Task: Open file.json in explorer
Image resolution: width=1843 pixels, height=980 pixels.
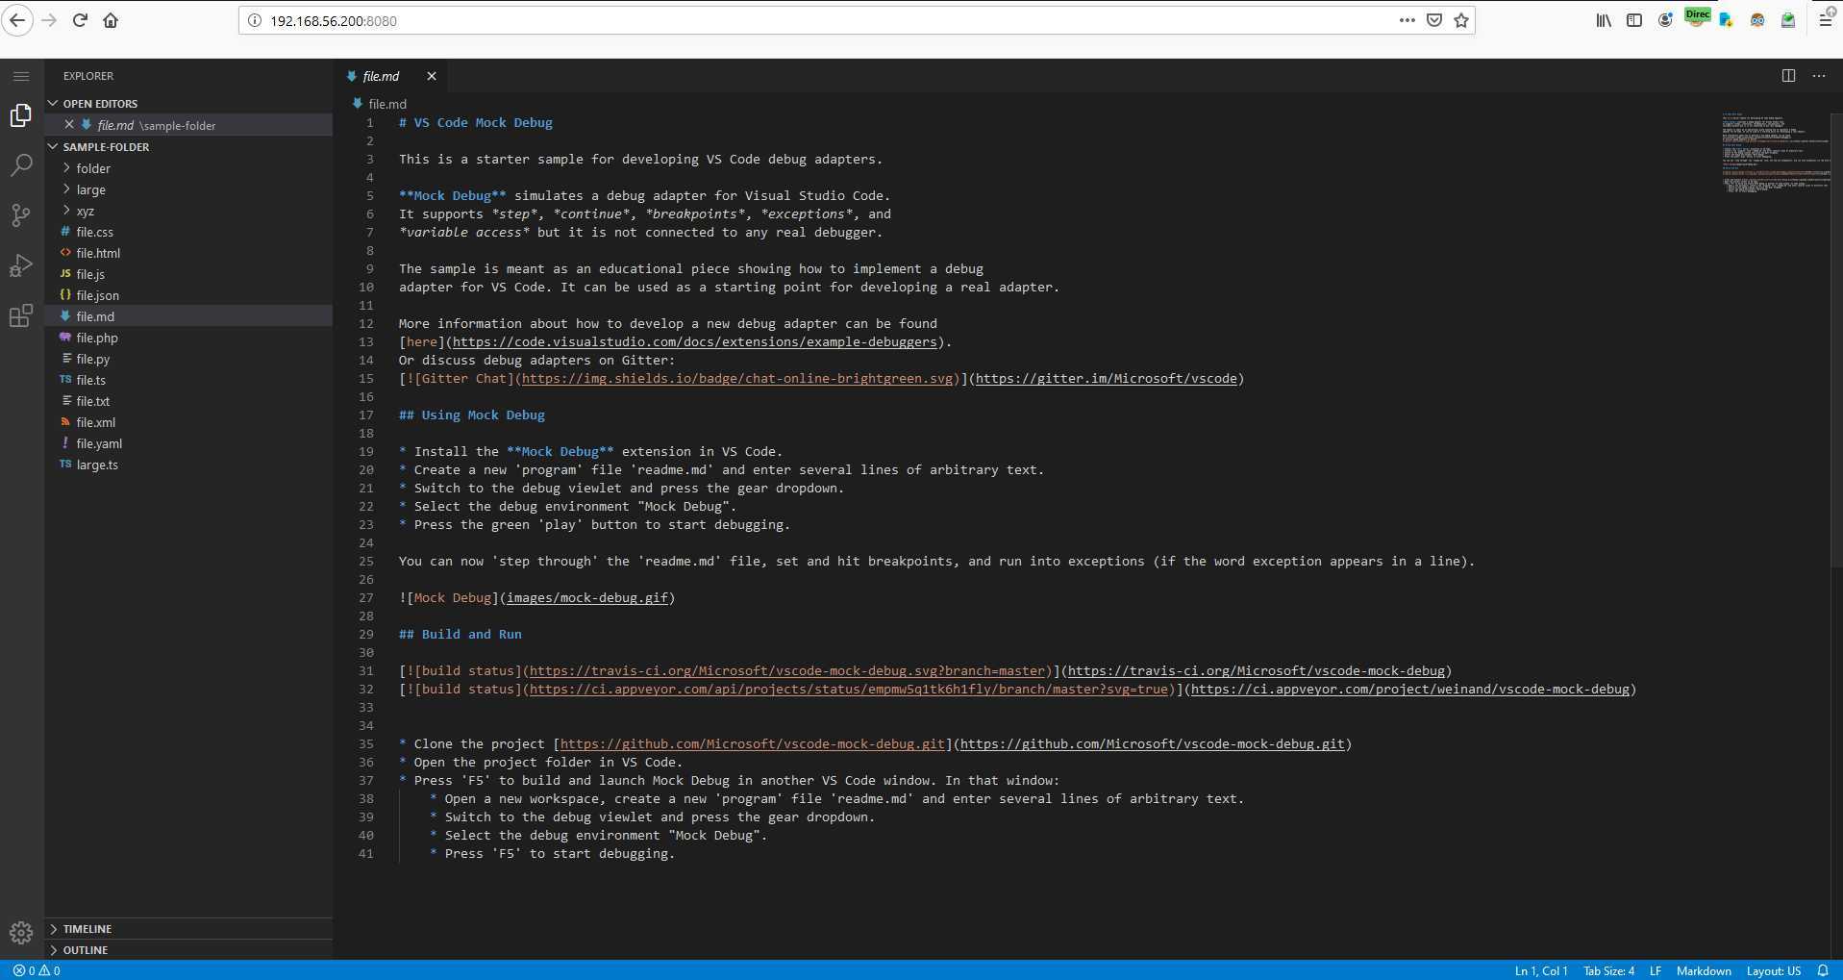Action: 188,295
